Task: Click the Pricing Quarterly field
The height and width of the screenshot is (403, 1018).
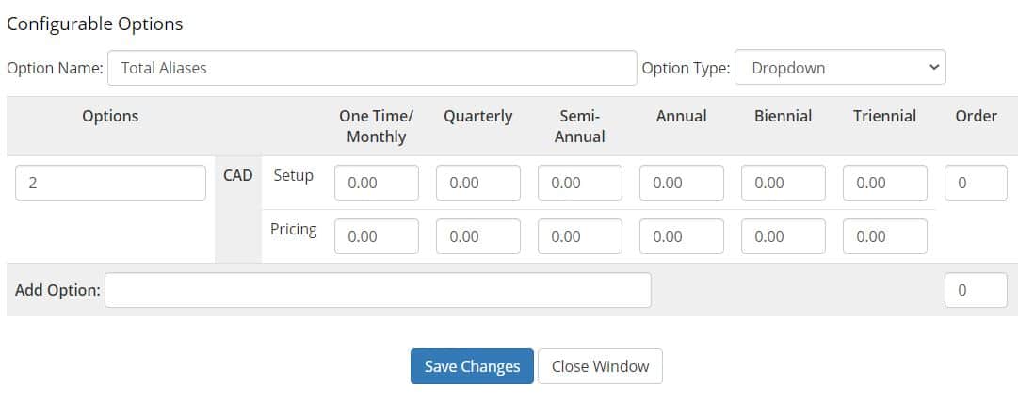Action: coord(478,236)
